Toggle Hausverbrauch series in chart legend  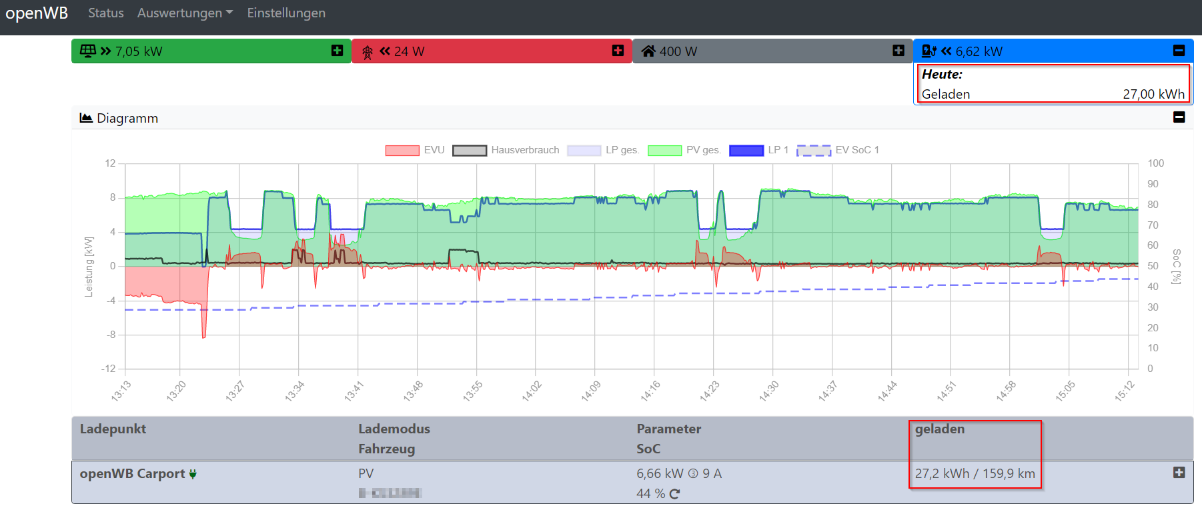[x=506, y=150]
